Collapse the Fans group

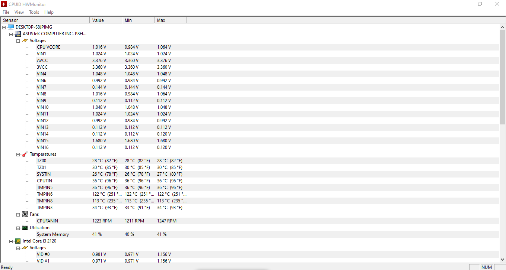click(18, 214)
